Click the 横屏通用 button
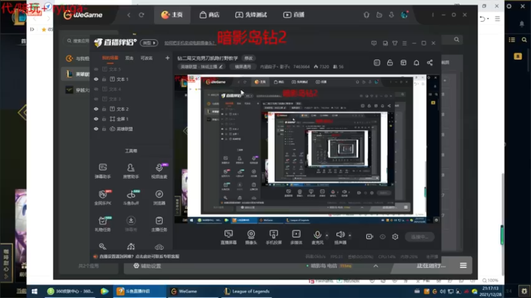 (243, 67)
